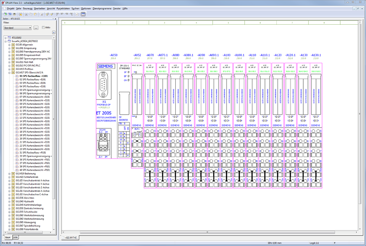Screen dimensions: 366x246
Task: Click the project icon of IssueNr_425624_60270002
Action: tap(9, 41)
